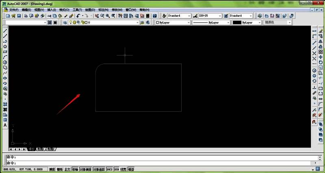Click the Undo arrow icon
This screenshot has width=325, height=173.
(x=78, y=16)
